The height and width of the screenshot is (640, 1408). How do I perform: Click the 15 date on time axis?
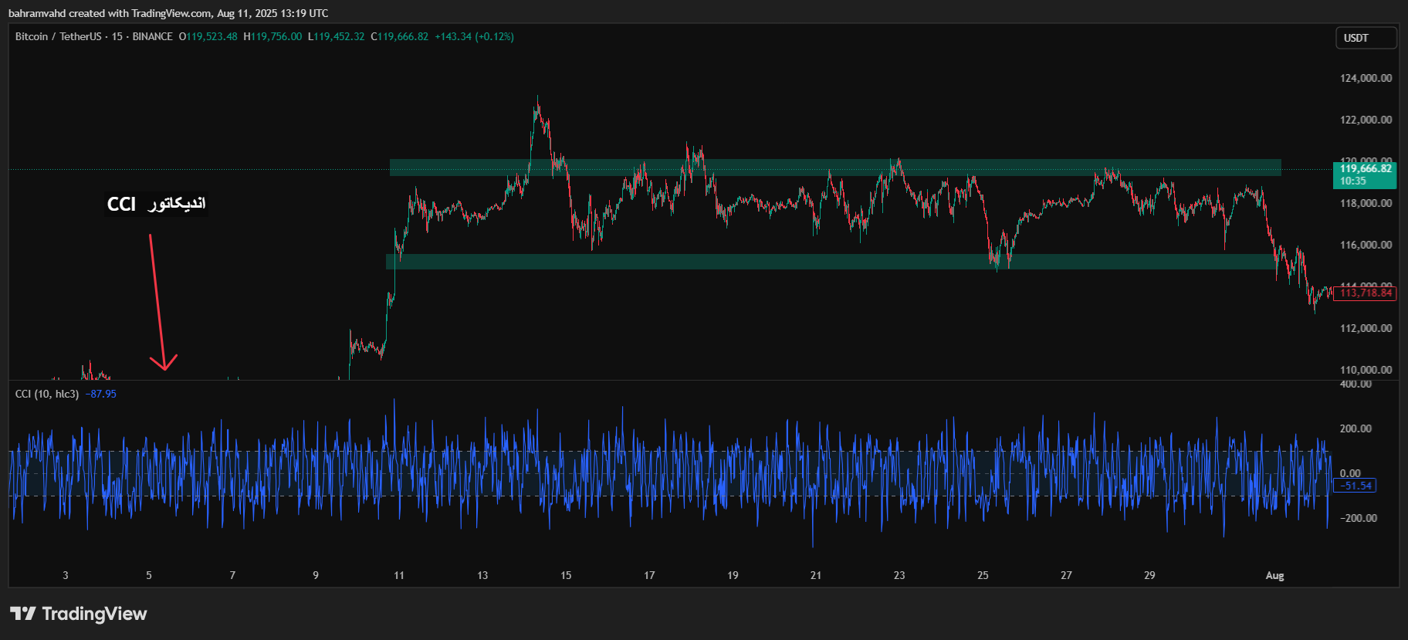point(566,575)
